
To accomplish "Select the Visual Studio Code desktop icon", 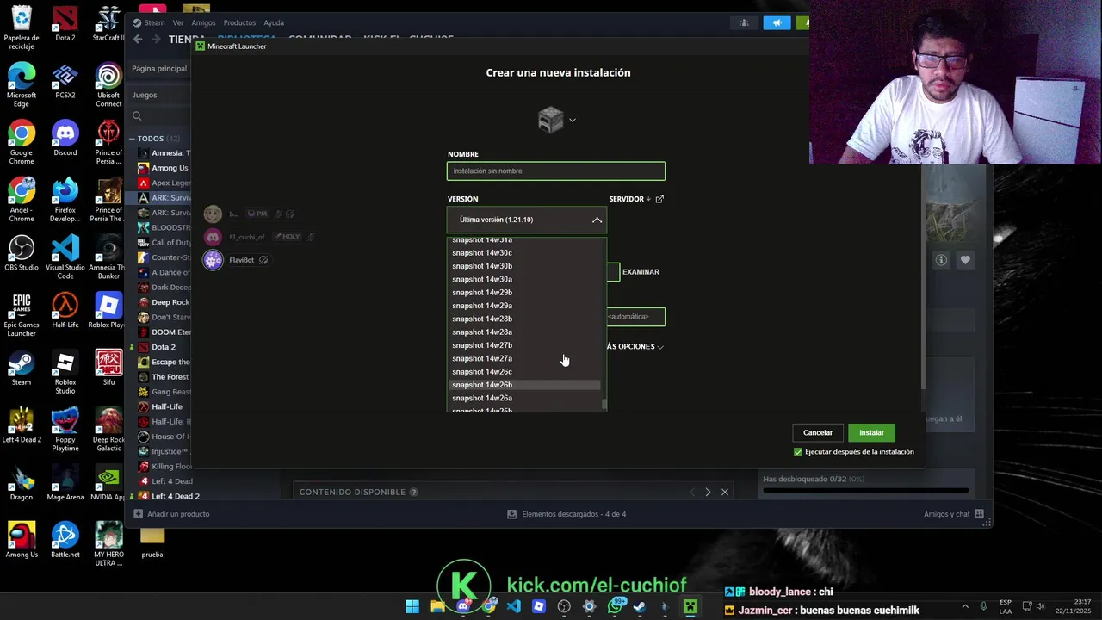I will (65, 257).
